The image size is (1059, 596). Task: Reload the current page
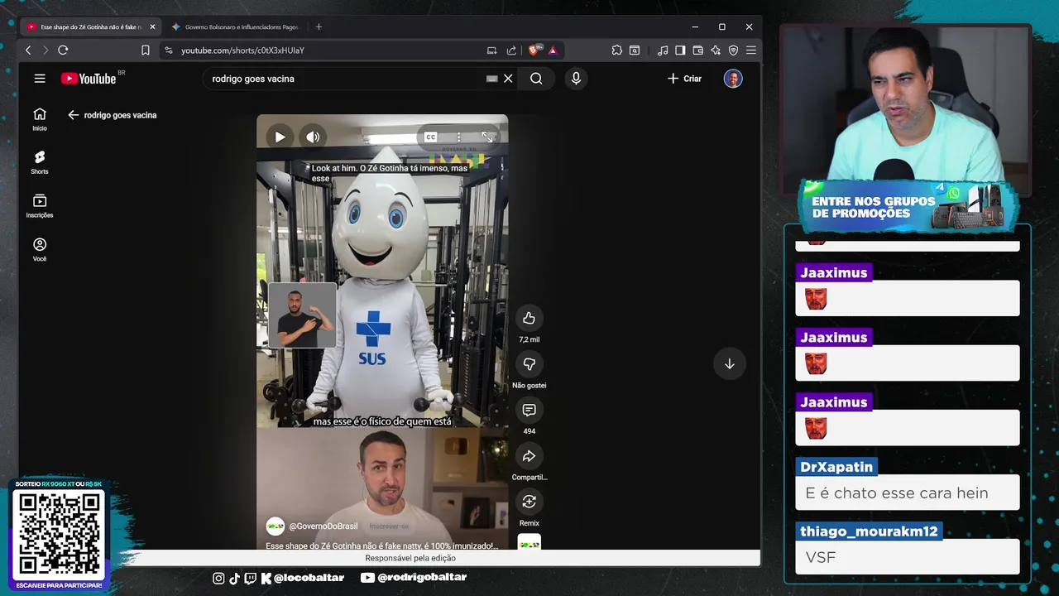63,50
